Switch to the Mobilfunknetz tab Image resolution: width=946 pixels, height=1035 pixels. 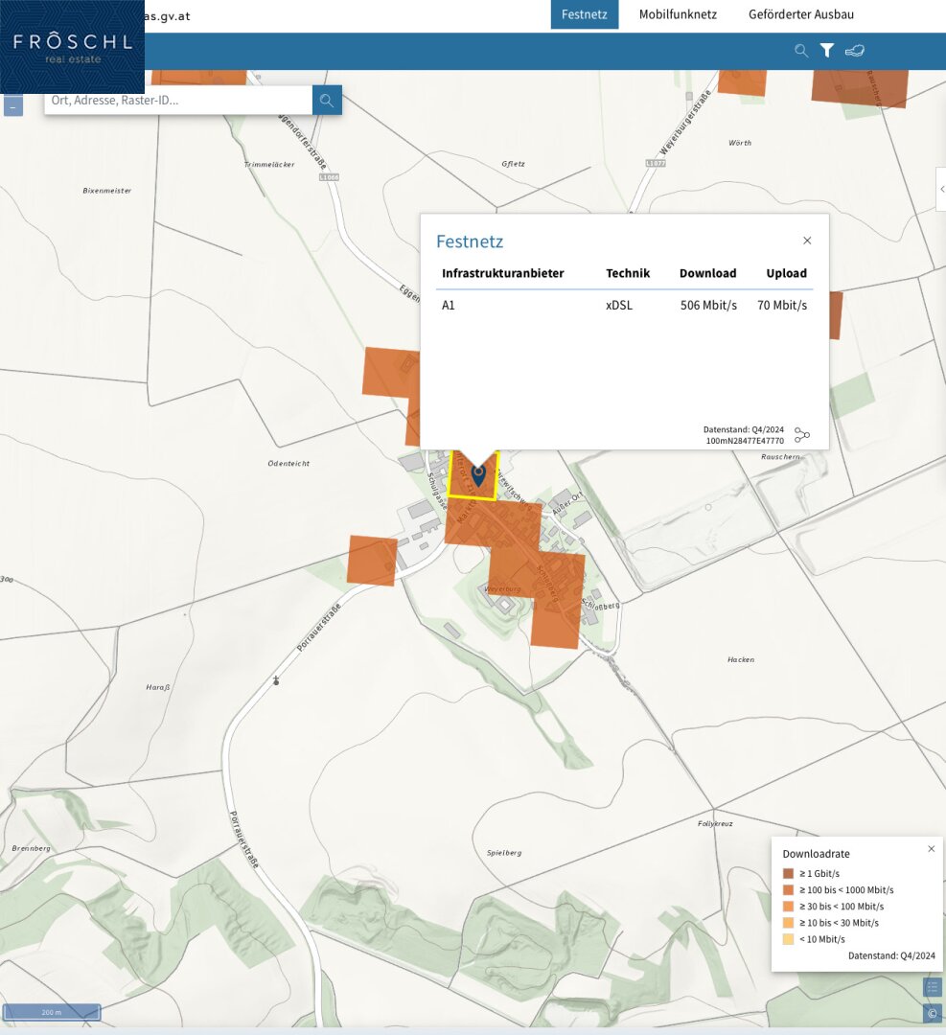tap(678, 14)
